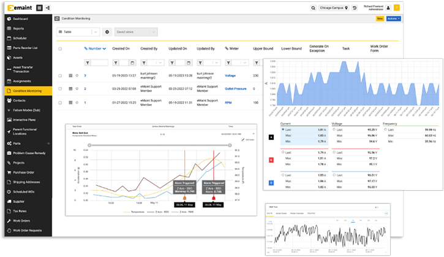Favorite record 3 with star icon

tap(77, 75)
